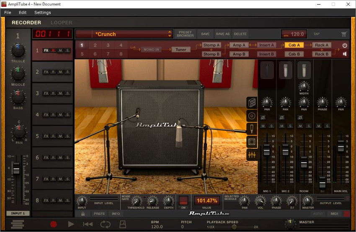Screen dimensions: 356x232
Task: Enable the metronome icon
Action: pos(123,224)
